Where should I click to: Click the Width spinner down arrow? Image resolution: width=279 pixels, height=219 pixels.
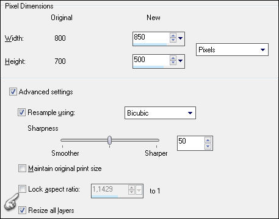point(173,40)
